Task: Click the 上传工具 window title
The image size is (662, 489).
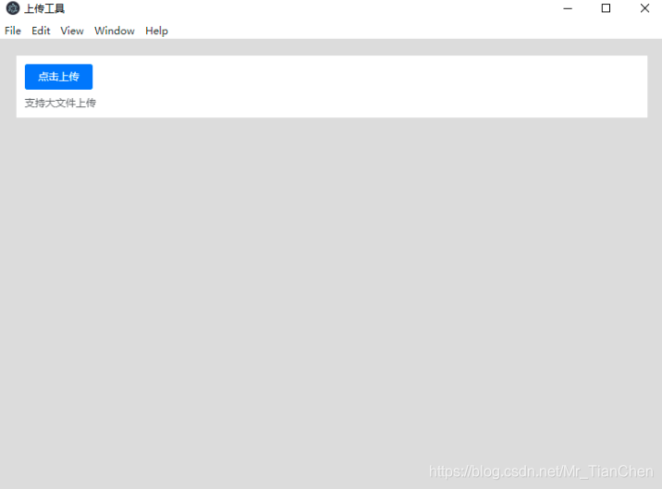Action: (44, 8)
